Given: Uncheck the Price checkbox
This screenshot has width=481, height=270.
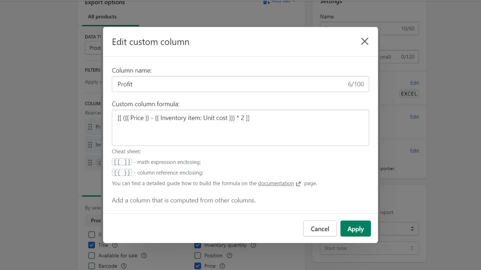Looking at the screenshot, I should [x=198, y=266].
